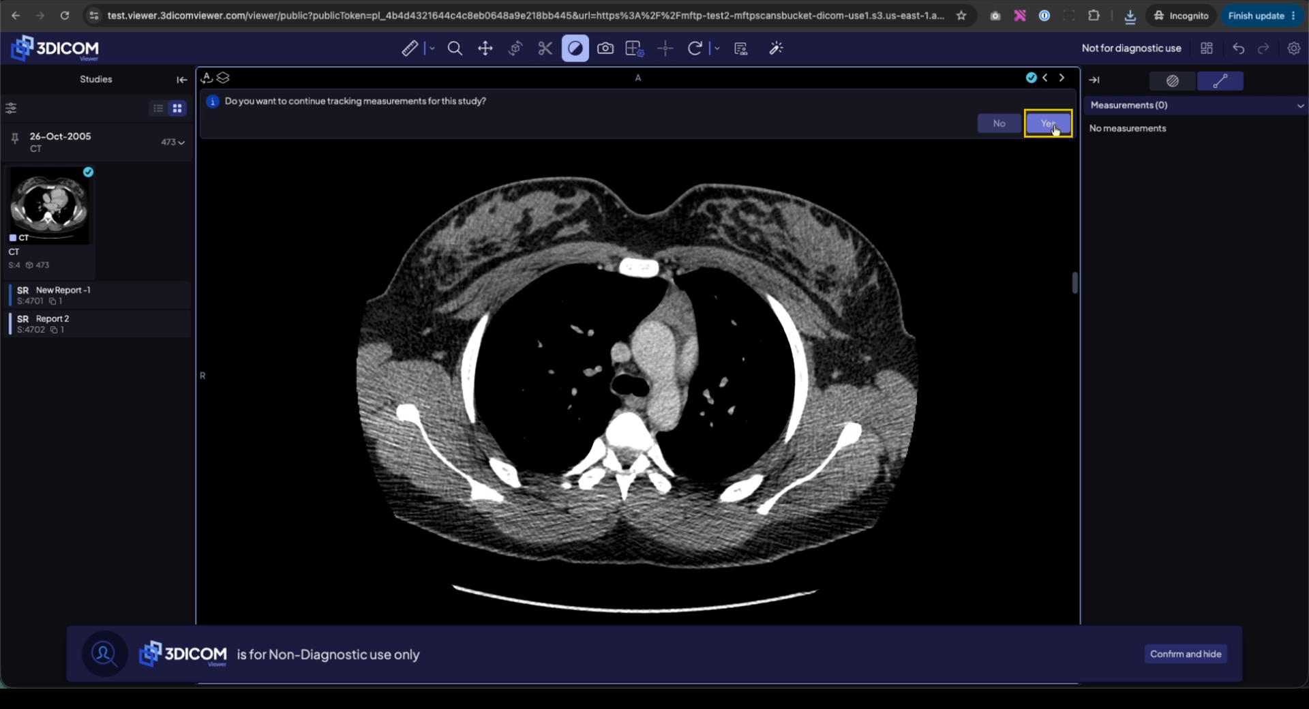Click the 3DICOM Viewer logo
Viewport: 1309px width, 709px height.
click(x=55, y=48)
